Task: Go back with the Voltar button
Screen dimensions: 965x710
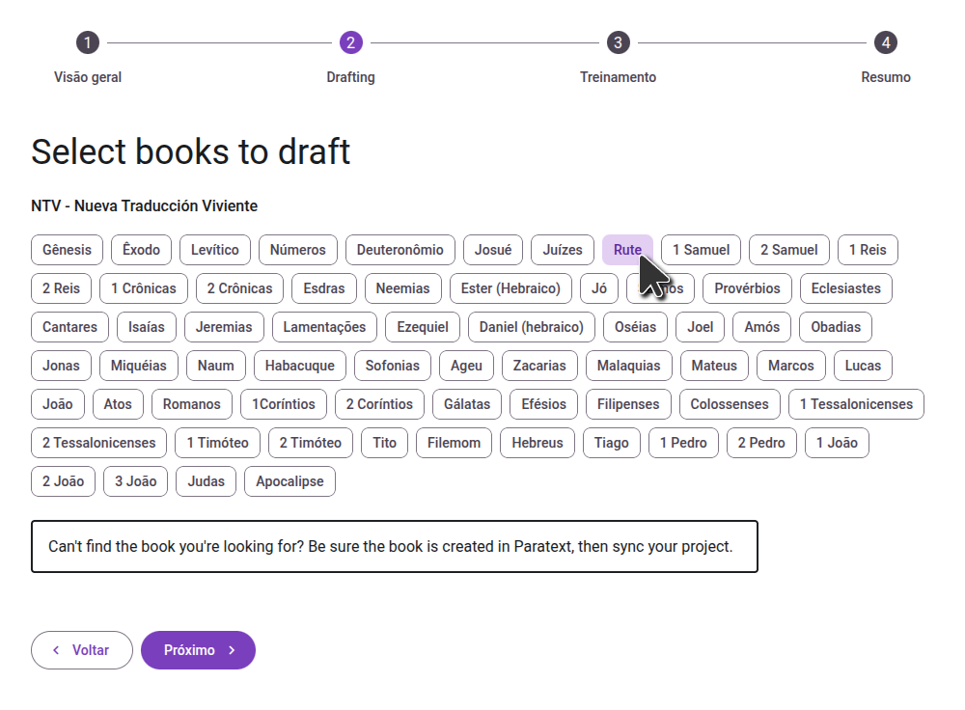Action: pos(82,649)
